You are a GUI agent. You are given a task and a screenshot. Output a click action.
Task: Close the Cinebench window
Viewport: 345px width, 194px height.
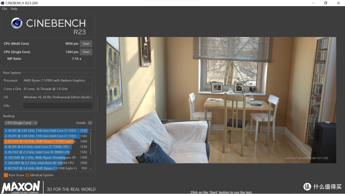coord(338,3)
